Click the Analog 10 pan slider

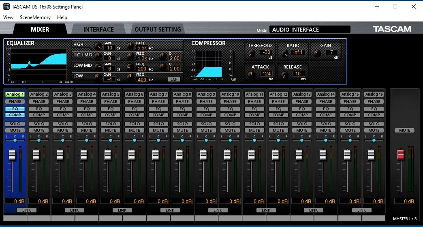pyautogui.click(x=230, y=140)
